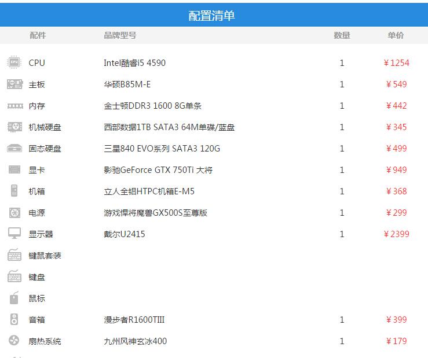Click the mouse (鼠标) icon
This screenshot has height=358, width=428.
(14, 298)
